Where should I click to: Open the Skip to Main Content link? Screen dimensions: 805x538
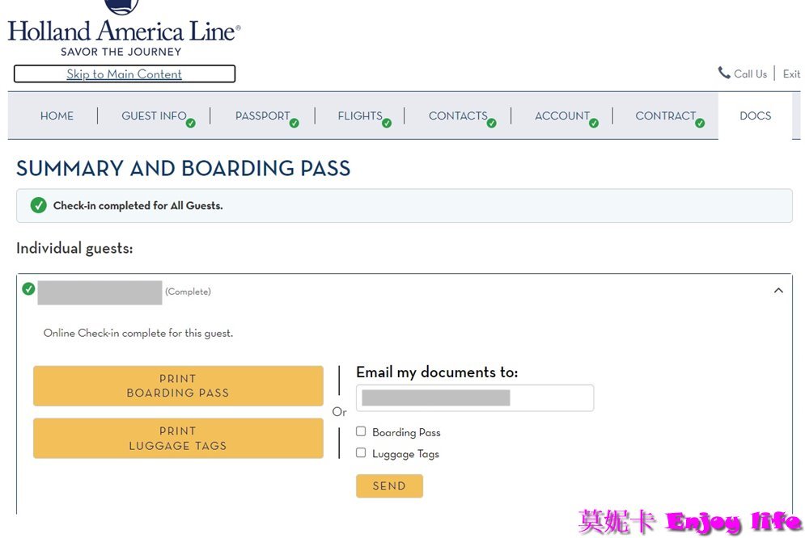123,74
